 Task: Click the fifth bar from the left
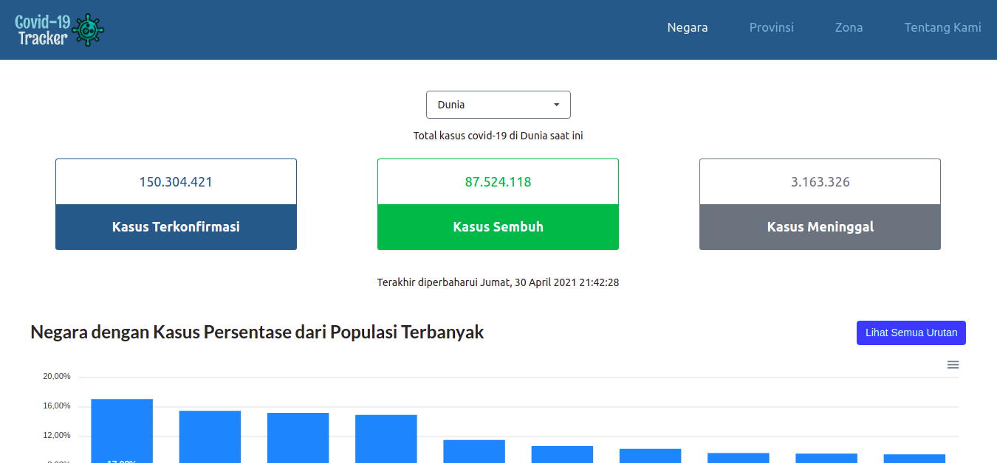[474, 451]
